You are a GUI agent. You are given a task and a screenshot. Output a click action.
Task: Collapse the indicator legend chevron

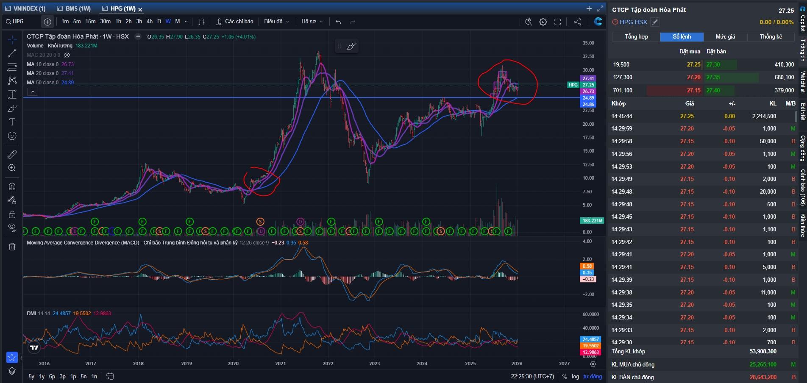tap(33, 92)
